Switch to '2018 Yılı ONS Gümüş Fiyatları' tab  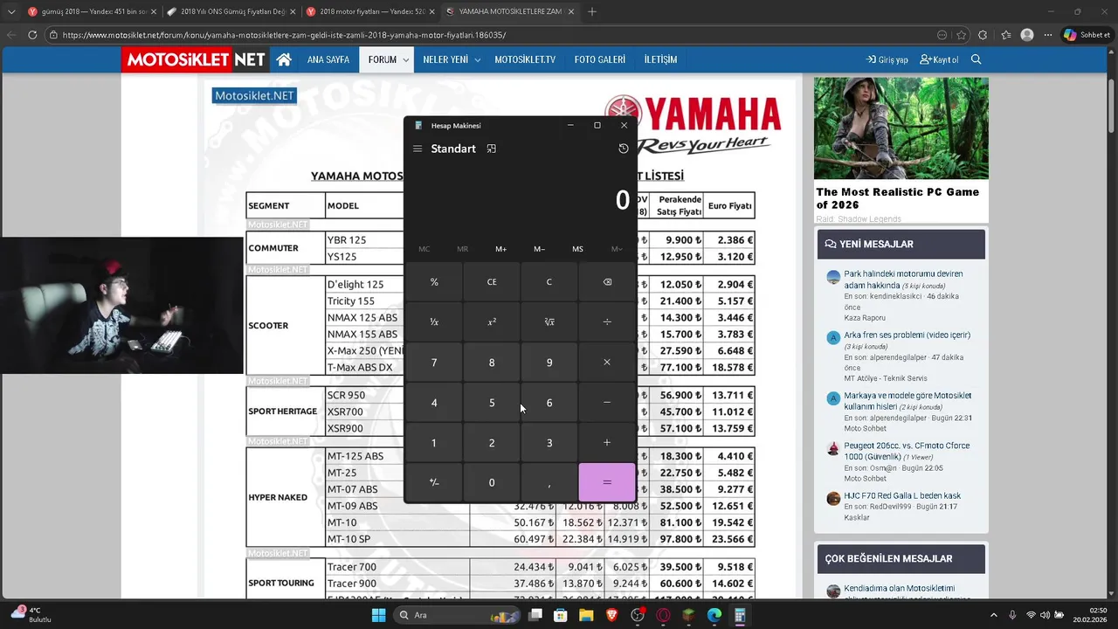pyautogui.click(x=230, y=11)
